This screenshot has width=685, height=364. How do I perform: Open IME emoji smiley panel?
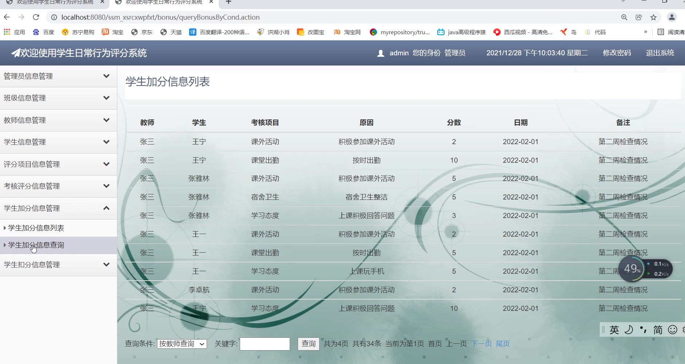pyautogui.click(x=673, y=330)
